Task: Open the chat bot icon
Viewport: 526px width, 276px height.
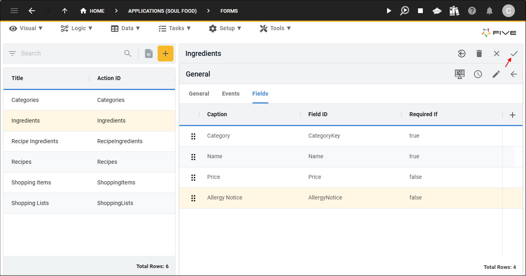Action: (x=437, y=11)
